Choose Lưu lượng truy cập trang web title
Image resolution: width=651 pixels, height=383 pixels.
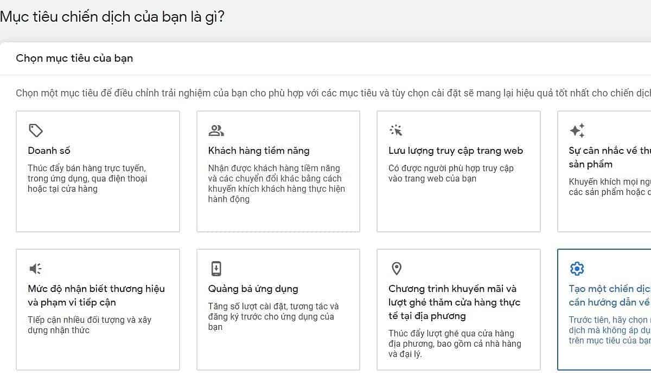456,151
